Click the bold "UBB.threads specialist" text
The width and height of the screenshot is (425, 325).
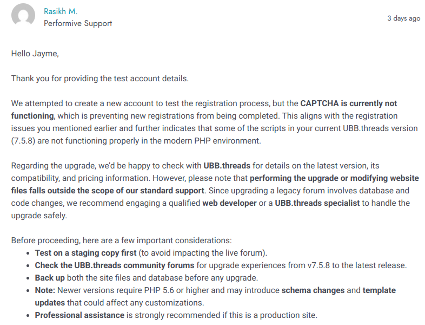point(316,203)
